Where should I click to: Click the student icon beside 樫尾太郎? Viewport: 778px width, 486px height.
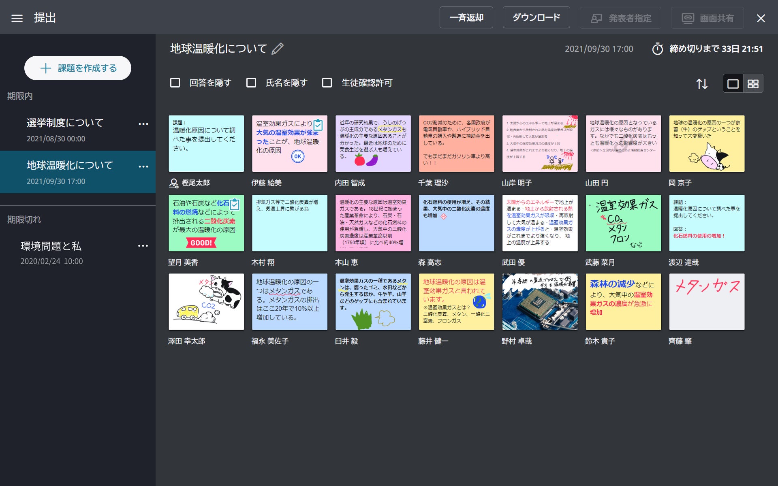pos(173,183)
